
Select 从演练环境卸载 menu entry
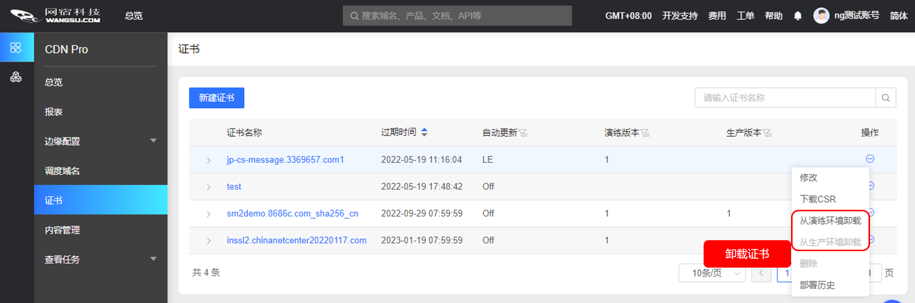pyautogui.click(x=831, y=220)
